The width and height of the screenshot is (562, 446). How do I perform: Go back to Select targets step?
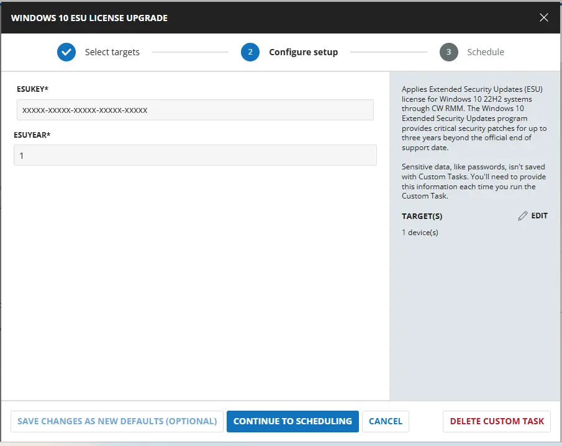pyautogui.click(x=112, y=52)
